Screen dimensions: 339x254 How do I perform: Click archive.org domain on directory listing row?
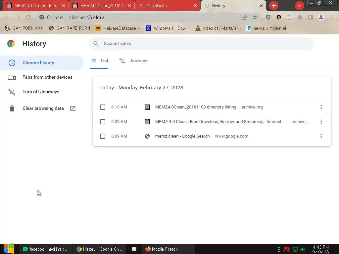point(252,107)
